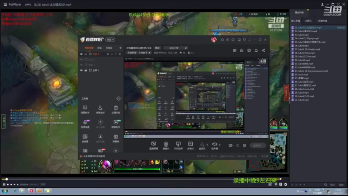Switch to the third scene tab in companion

point(109,48)
